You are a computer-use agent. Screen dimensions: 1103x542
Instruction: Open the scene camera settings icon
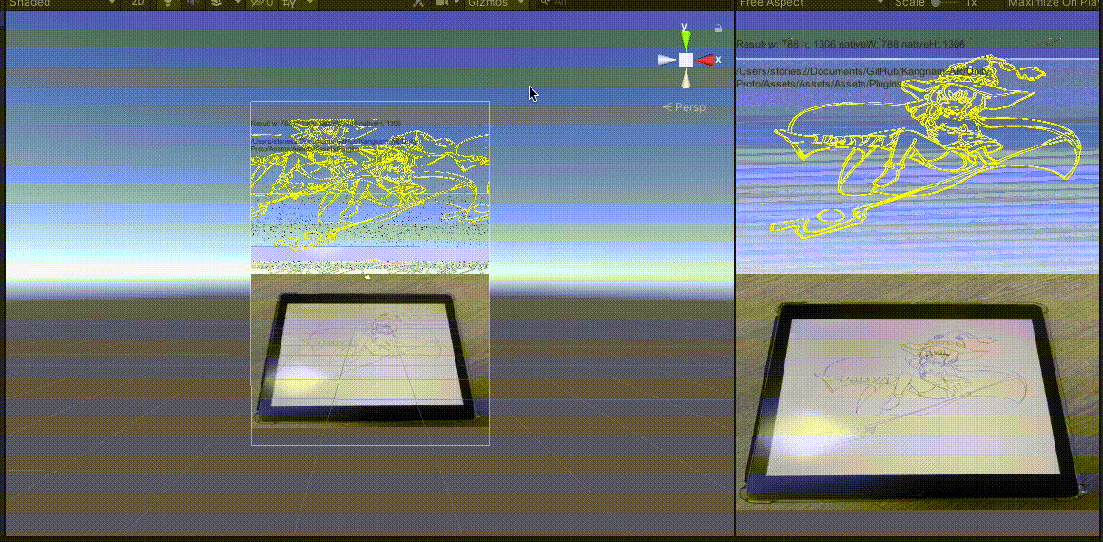(442, 3)
